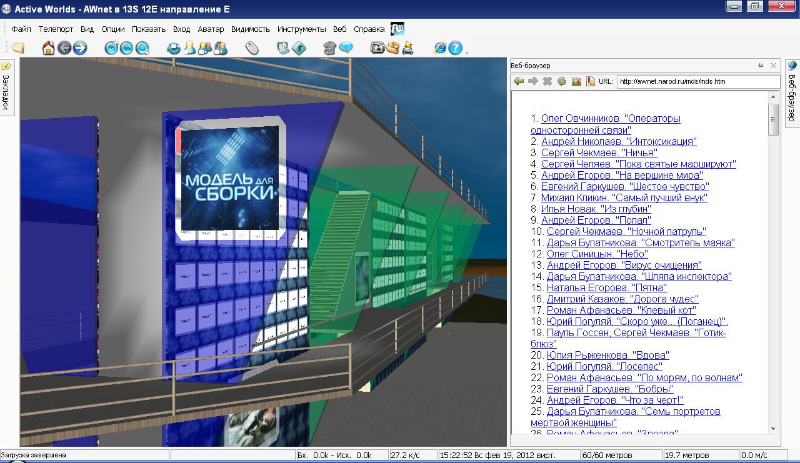Refresh the web browser panel page

pyautogui.click(x=562, y=81)
